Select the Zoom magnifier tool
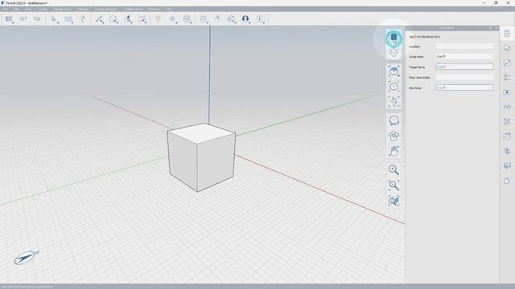This screenshot has height=289, width=515. click(393, 169)
